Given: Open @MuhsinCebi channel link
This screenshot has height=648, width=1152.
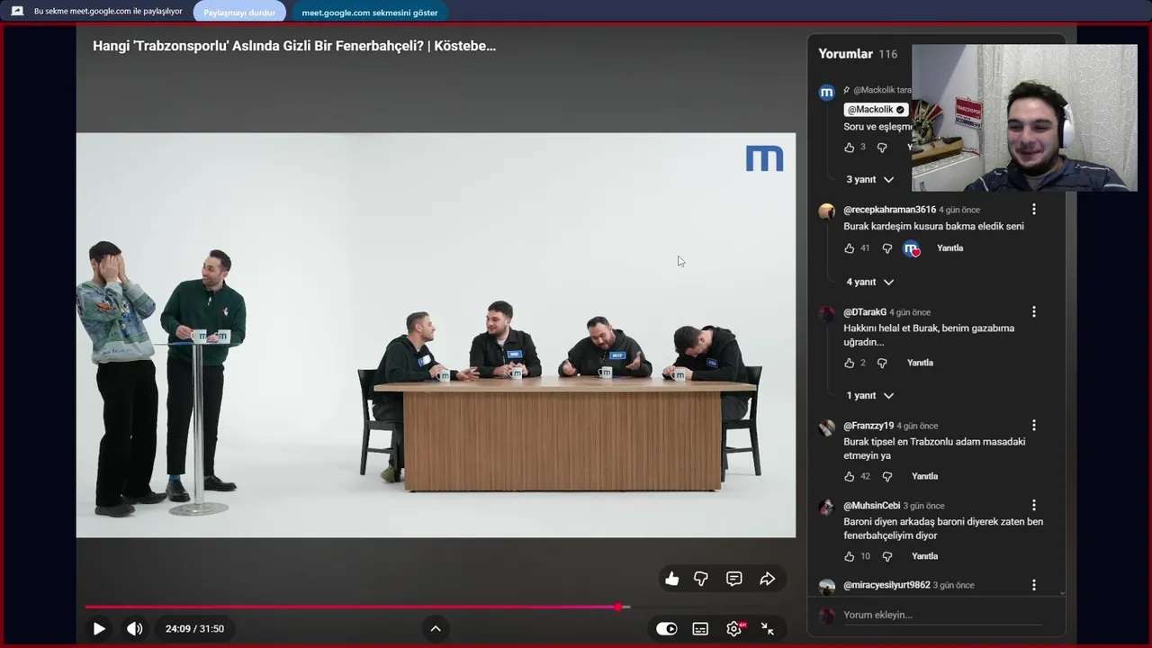Looking at the screenshot, I should point(871,506).
